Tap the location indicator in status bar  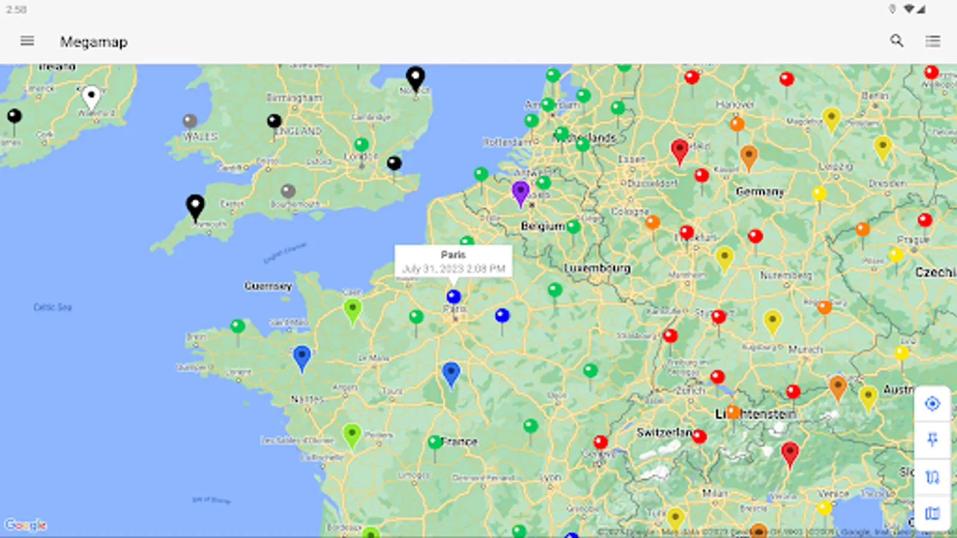892,9
